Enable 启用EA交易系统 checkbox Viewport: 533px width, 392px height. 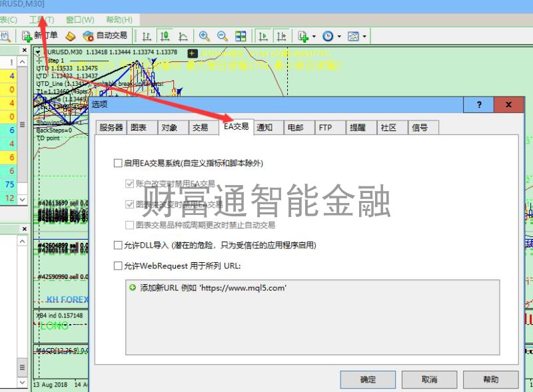(118, 163)
